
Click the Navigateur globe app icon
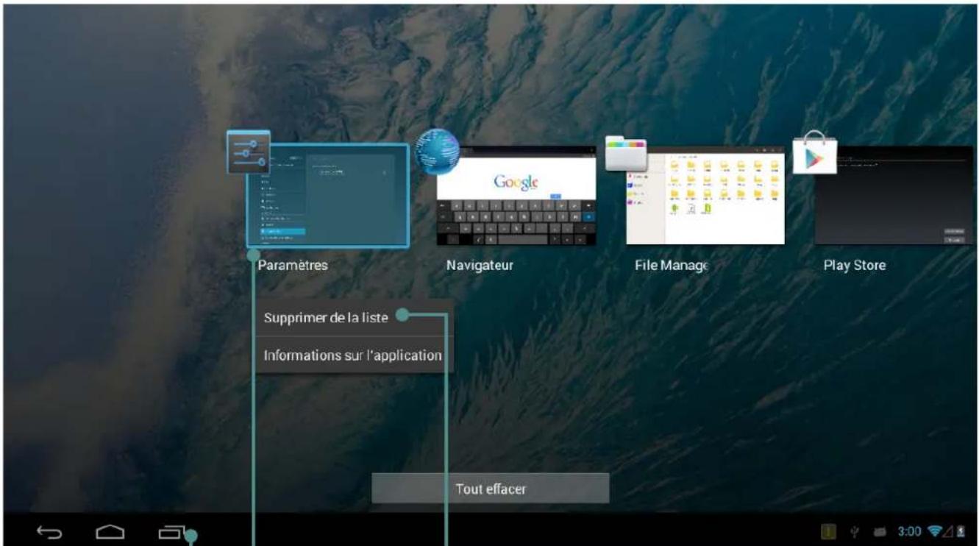pyautogui.click(x=438, y=151)
